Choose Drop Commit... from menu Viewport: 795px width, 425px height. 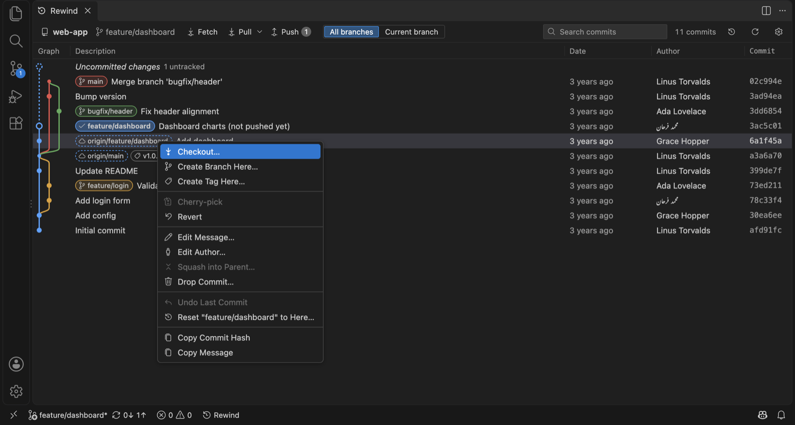pos(240,282)
